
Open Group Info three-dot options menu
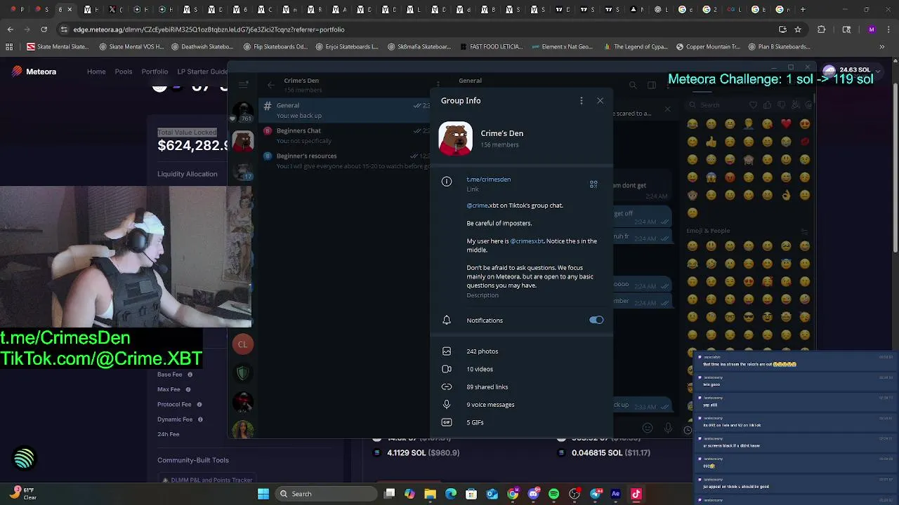(x=581, y=100)
